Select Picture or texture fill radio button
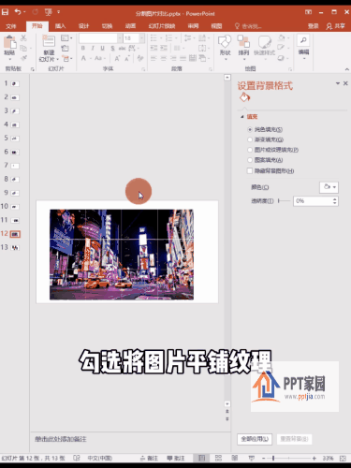This screenshot has height=468, width=351. pyautogui.click(x=250, y=150)
